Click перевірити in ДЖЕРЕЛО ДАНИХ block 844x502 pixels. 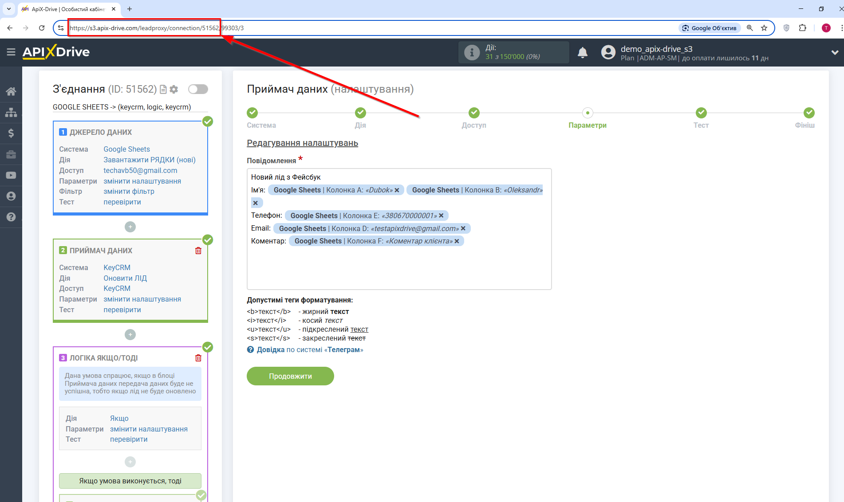[122, 202]
